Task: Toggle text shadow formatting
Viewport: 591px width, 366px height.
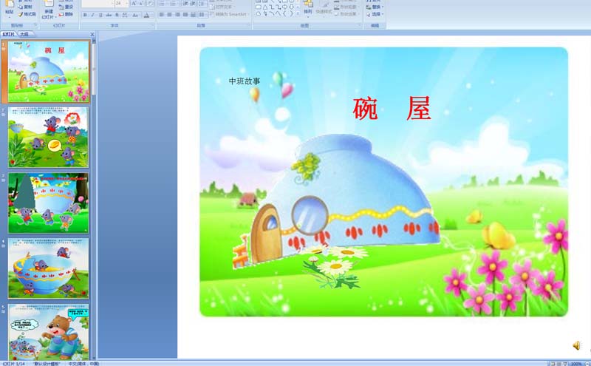Action: tap(117, 15)
